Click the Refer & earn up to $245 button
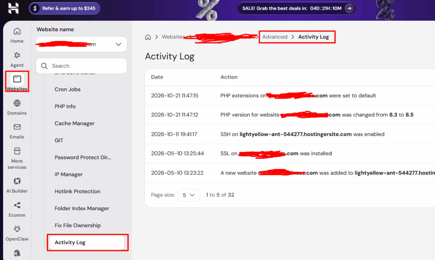 tap(65, 8)
